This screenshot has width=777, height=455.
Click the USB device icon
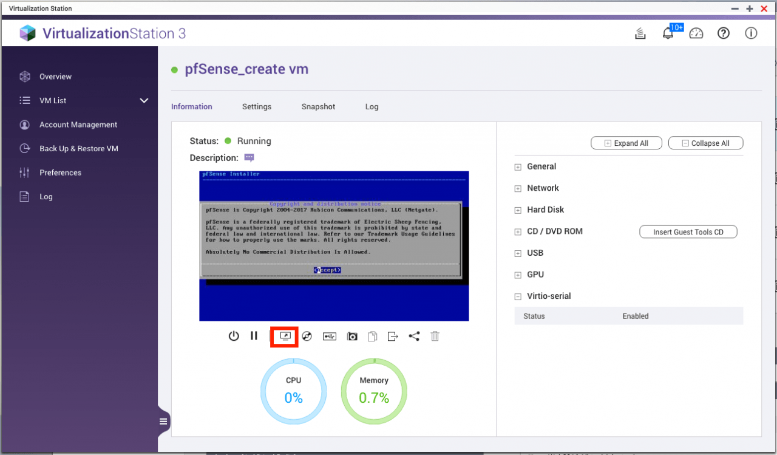330,336
